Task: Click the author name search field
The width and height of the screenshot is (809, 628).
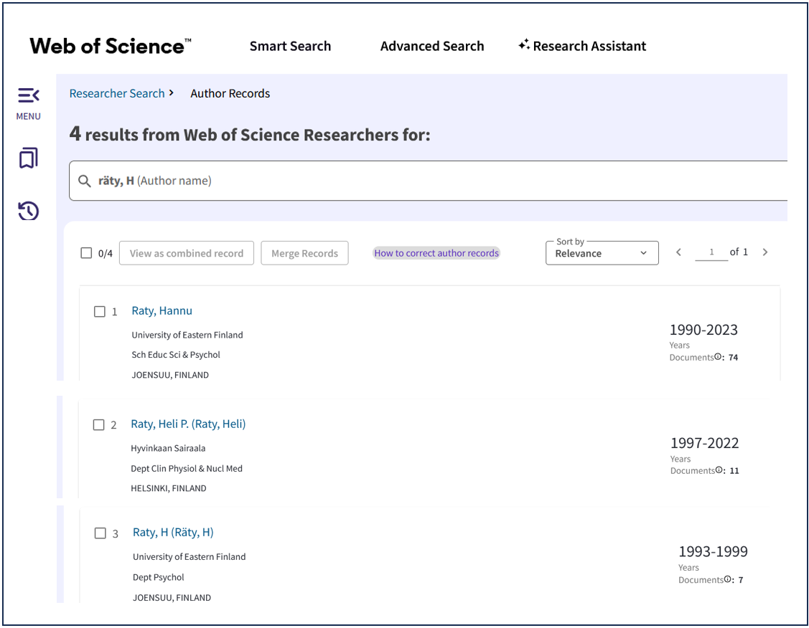Action: (429, 181)
